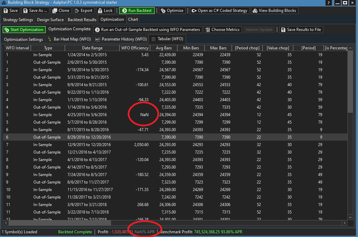This screenshot has height=237, width=358.
Task: Run Out-of-Sample Backtest using WFO Parameters
Action: [147, 30]
